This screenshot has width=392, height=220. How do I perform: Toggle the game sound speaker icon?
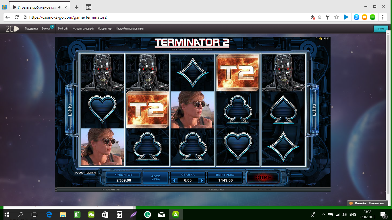coord(321,38)
